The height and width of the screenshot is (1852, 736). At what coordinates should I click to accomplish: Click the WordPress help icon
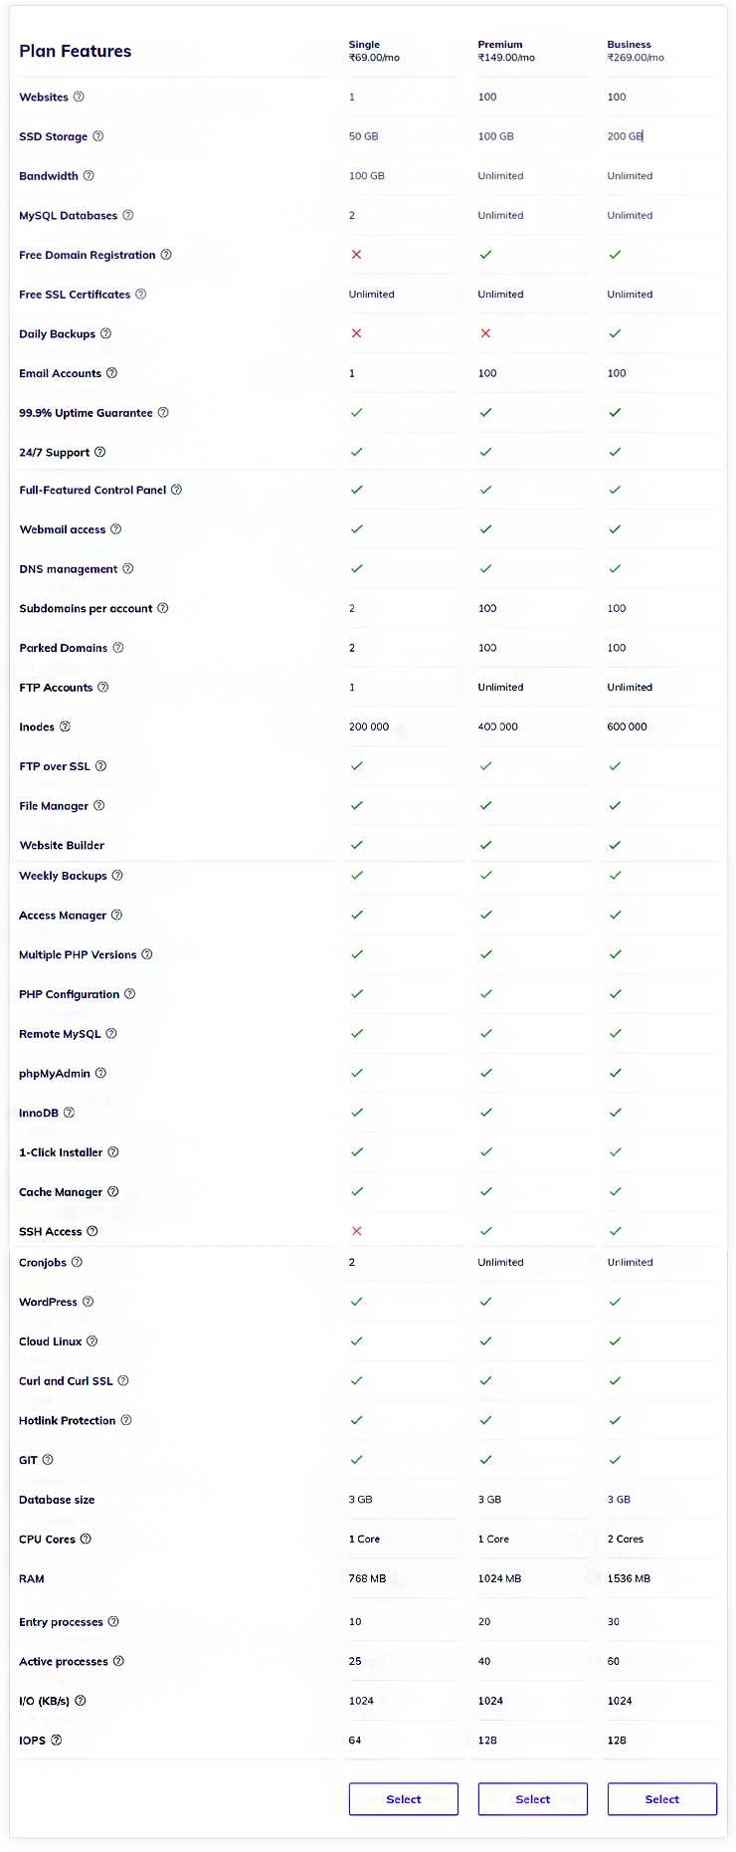coord(88,1301)
